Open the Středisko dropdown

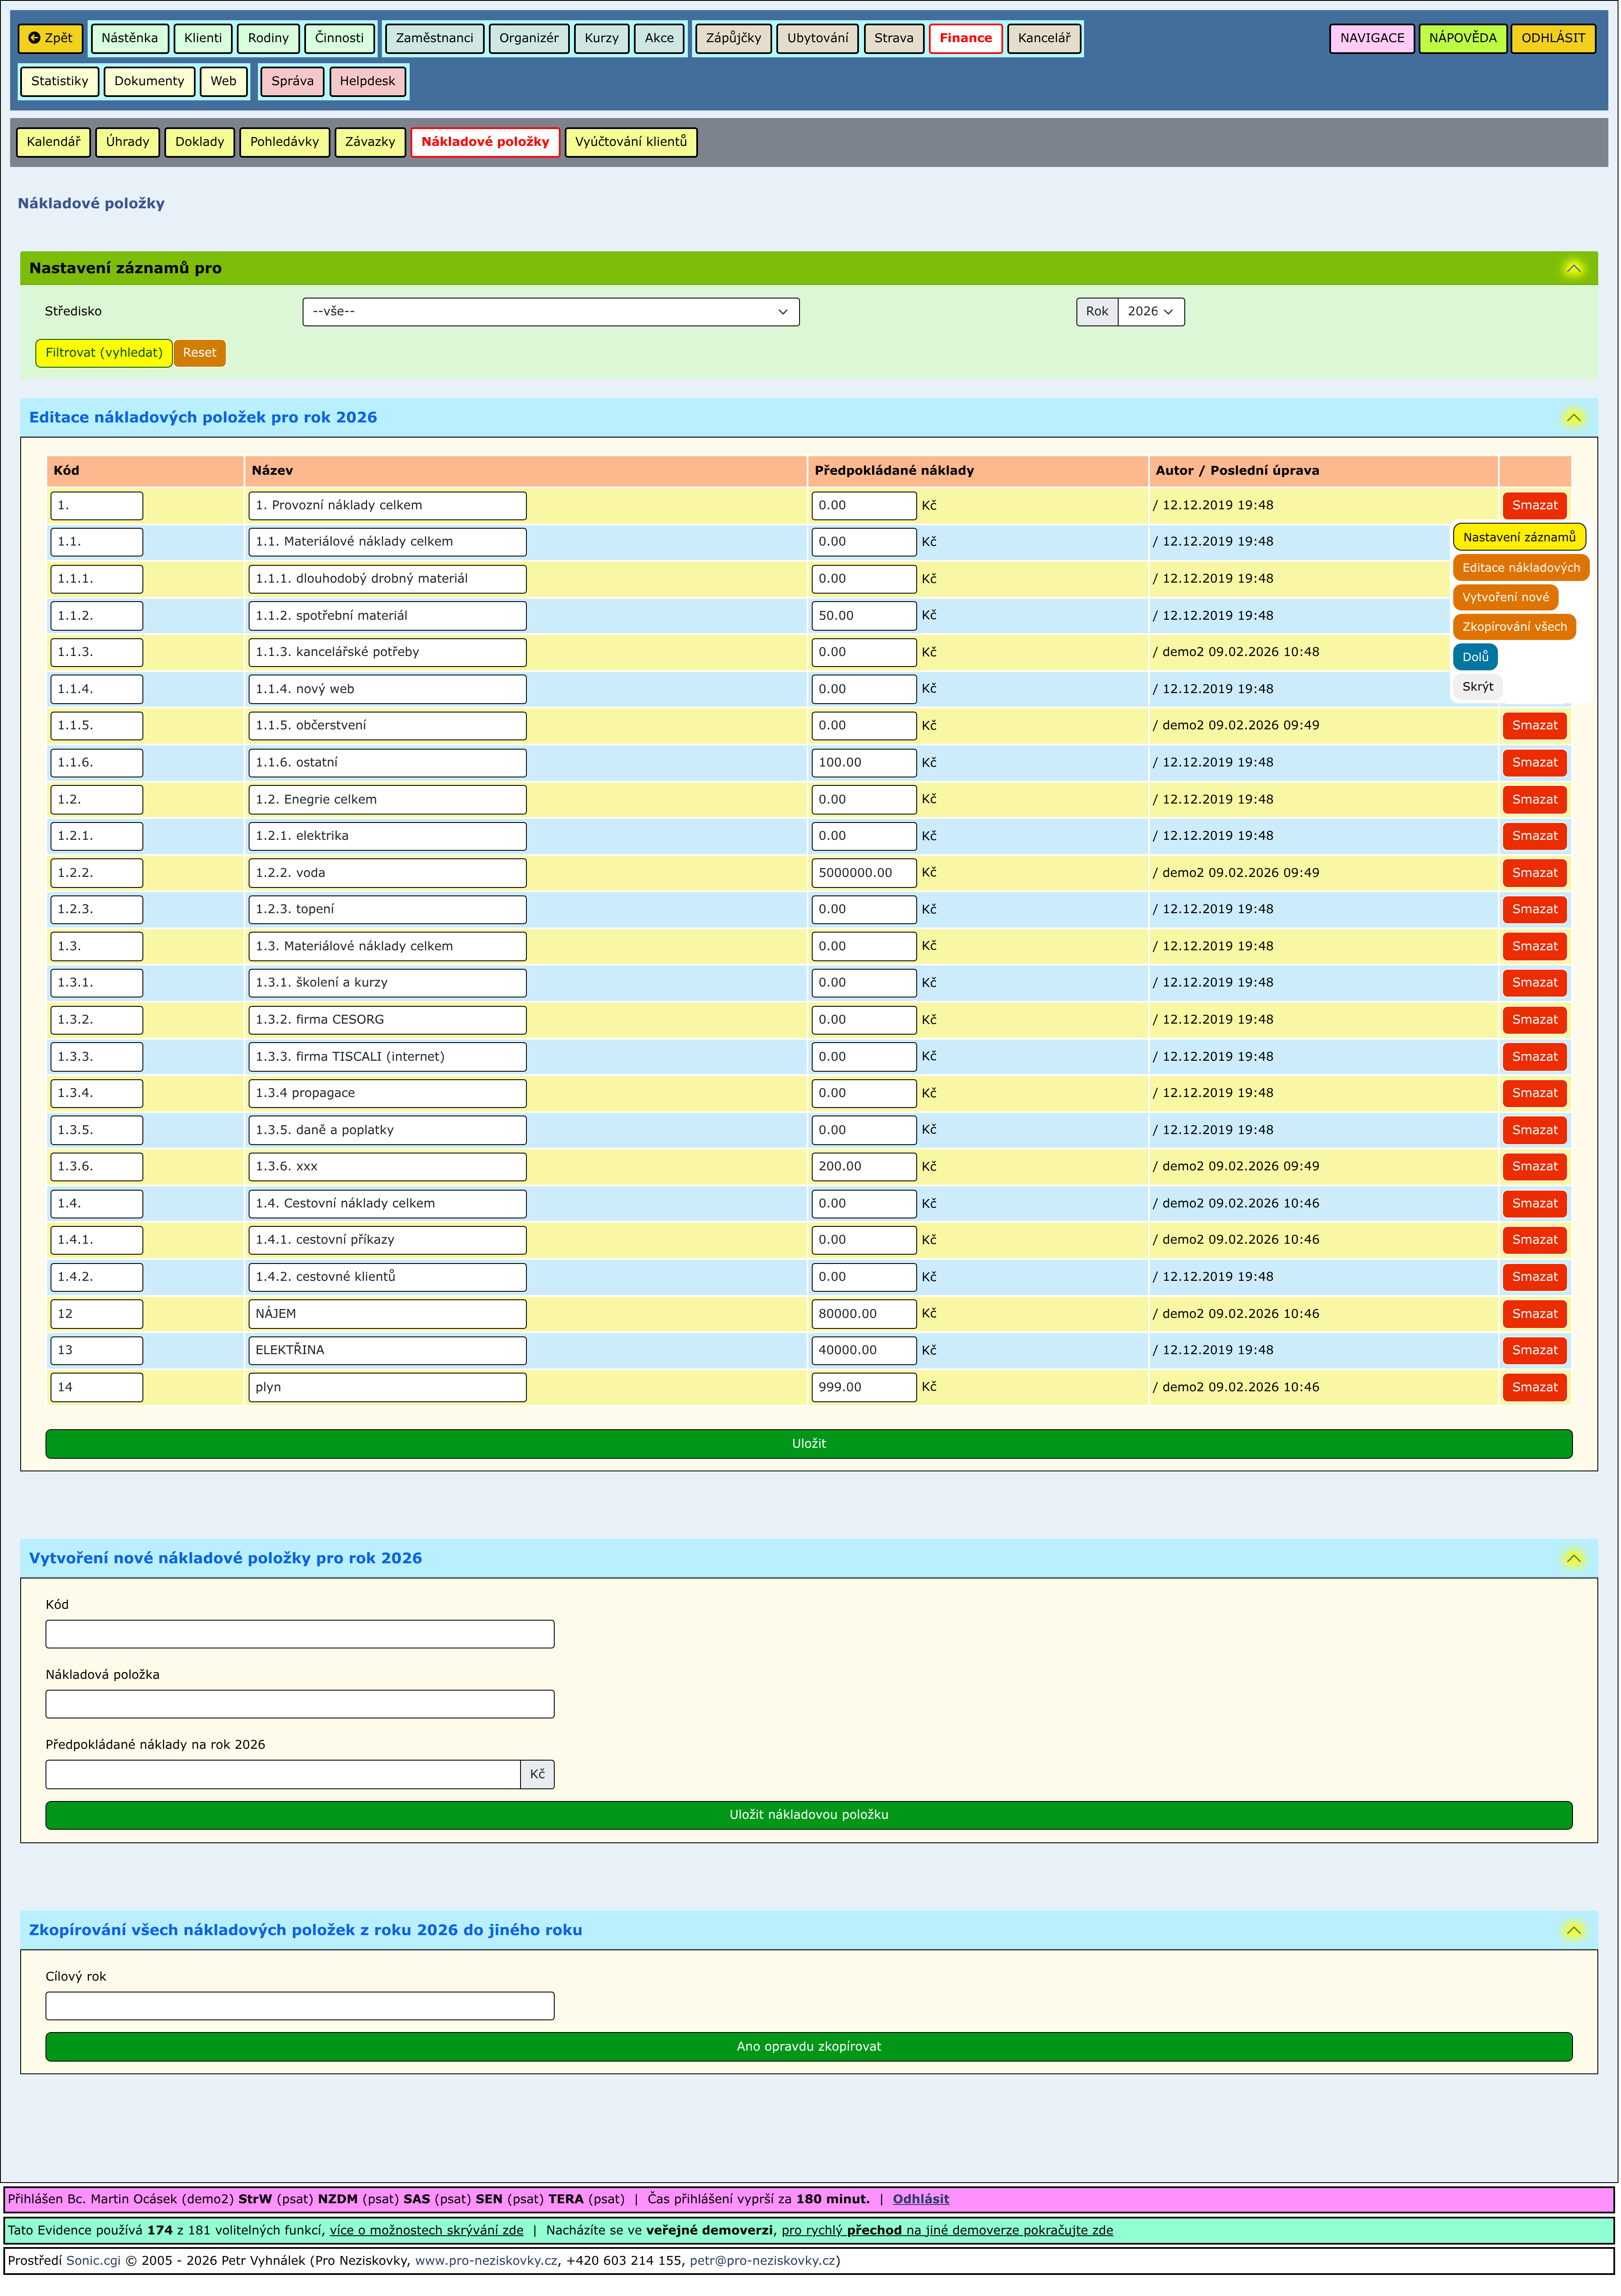tap(550, 312)
